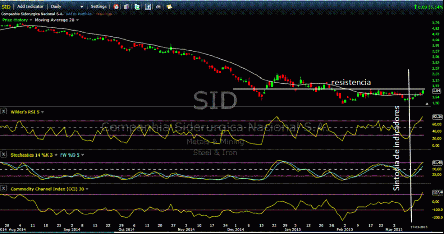Image resolution: width=444 pixels, height=234 pixels.
Task: Click the trash can icon in toolbar
Action: pyautogui.click(x=126, y=7)
